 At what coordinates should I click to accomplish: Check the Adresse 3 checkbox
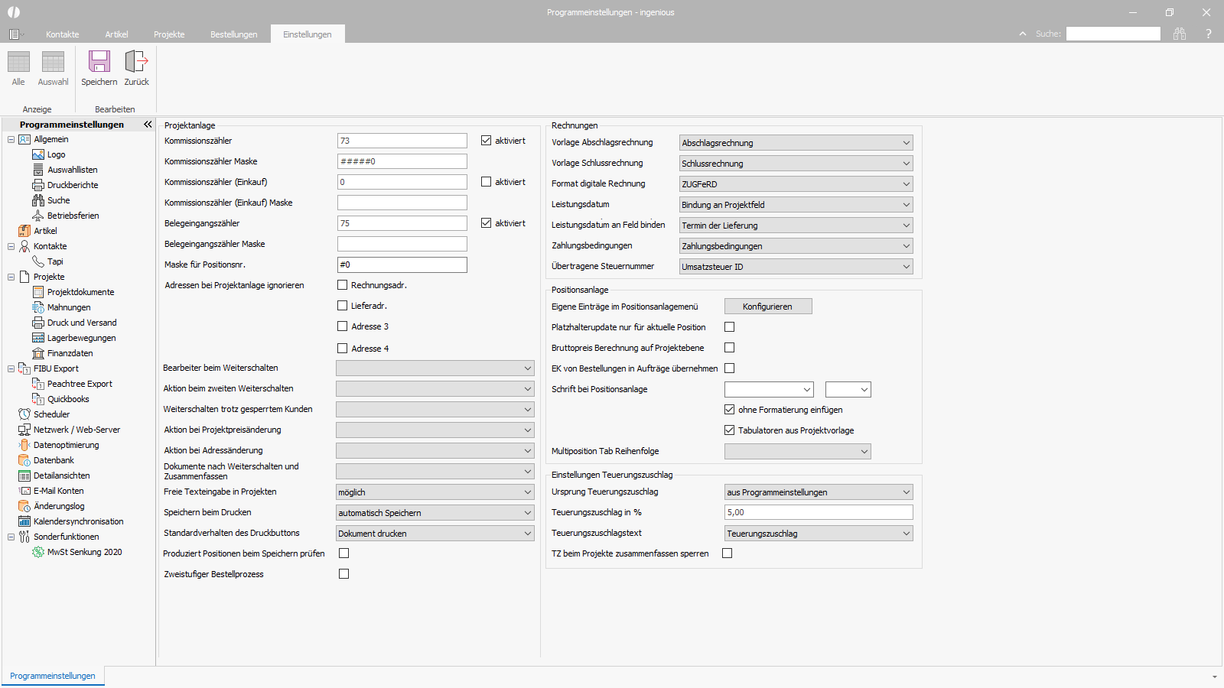[342, 326]
